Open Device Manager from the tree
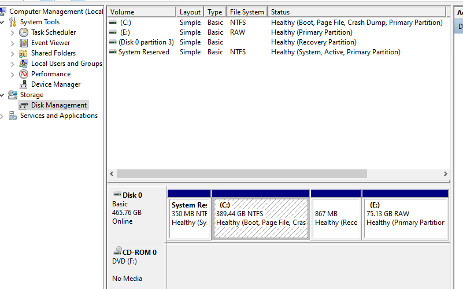 [55, 84]
